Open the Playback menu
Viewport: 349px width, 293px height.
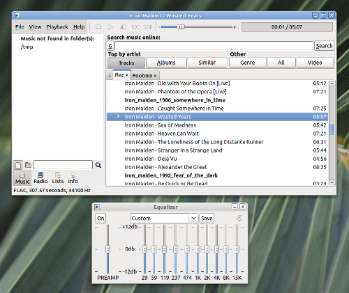click(x=57, y=27)
